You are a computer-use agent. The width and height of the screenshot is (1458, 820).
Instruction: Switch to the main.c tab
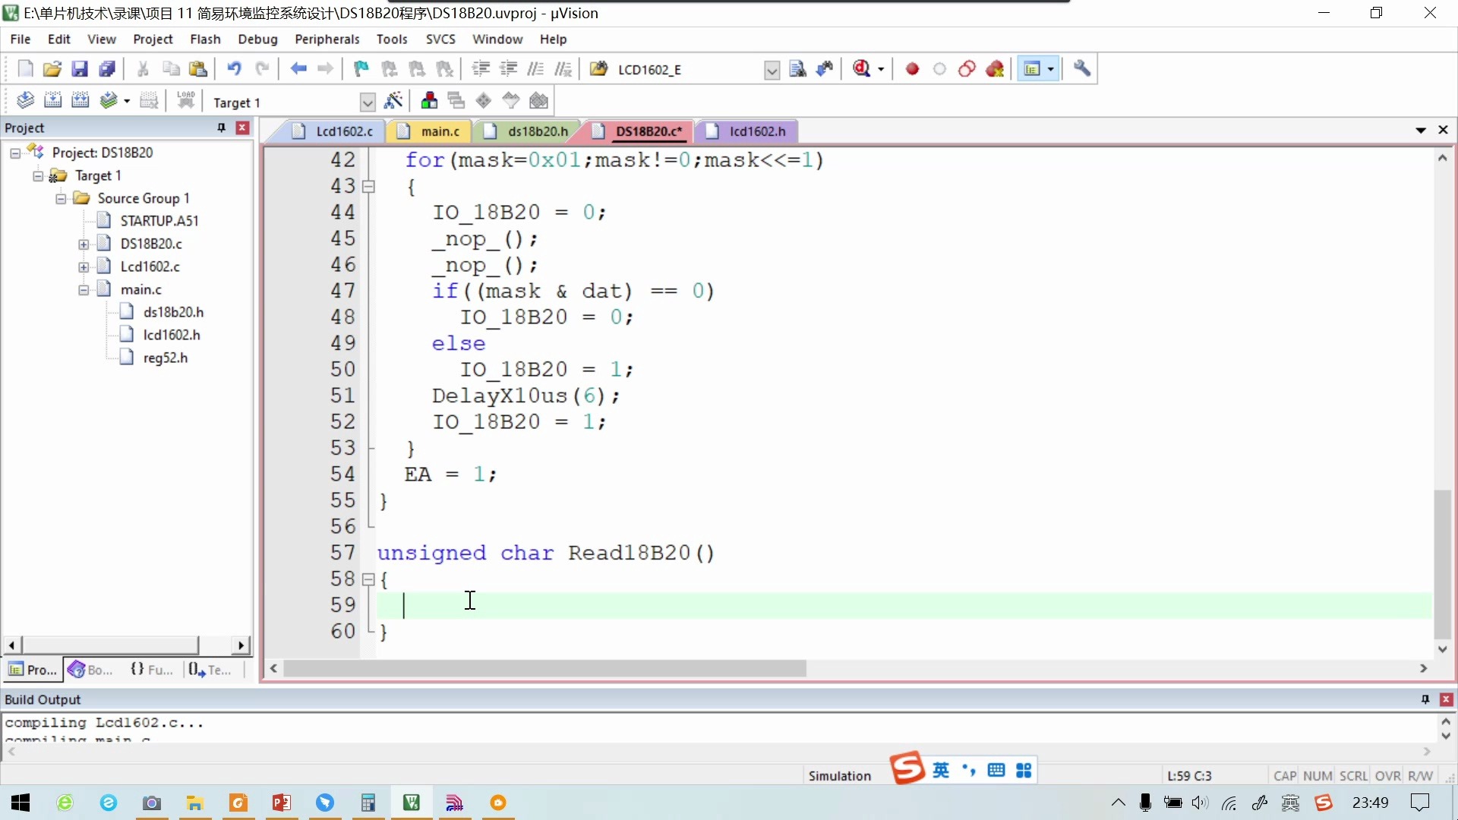click(440, 131)
